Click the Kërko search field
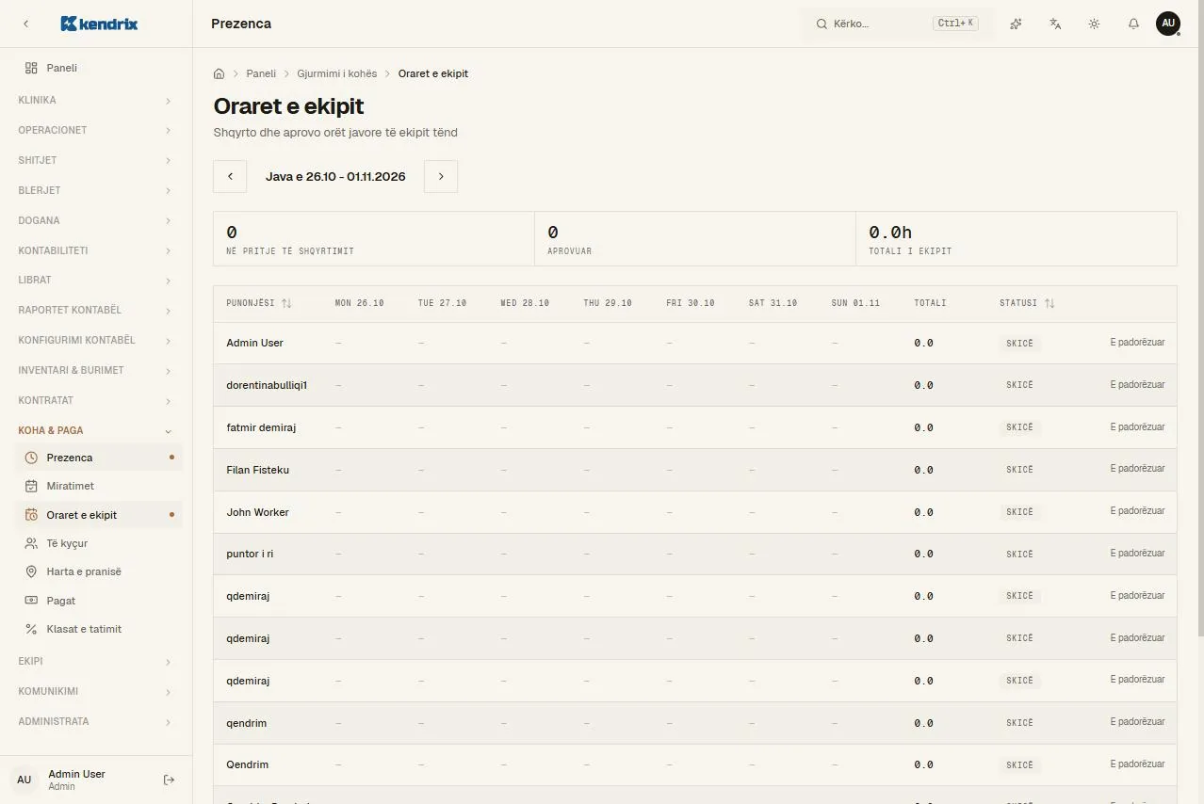This screenshot has width=1204, height=804. coord(897,24)
